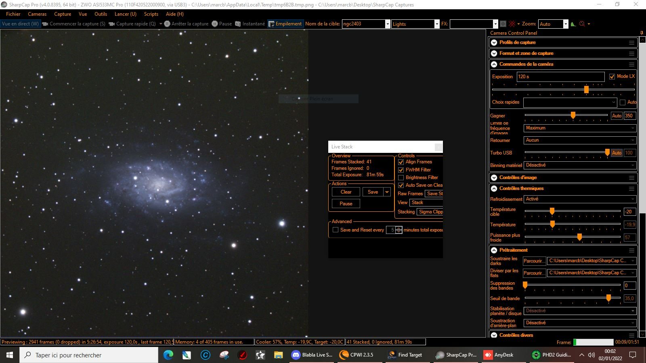The image size is (646, 363).
Task: Open the Fichier menu
Action: [13, 14]
